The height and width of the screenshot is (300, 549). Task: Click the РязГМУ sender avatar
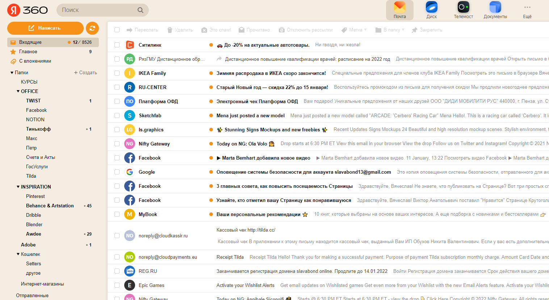tap(130, 59)
